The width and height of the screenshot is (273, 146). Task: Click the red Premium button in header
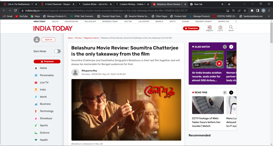pos(191,28)
